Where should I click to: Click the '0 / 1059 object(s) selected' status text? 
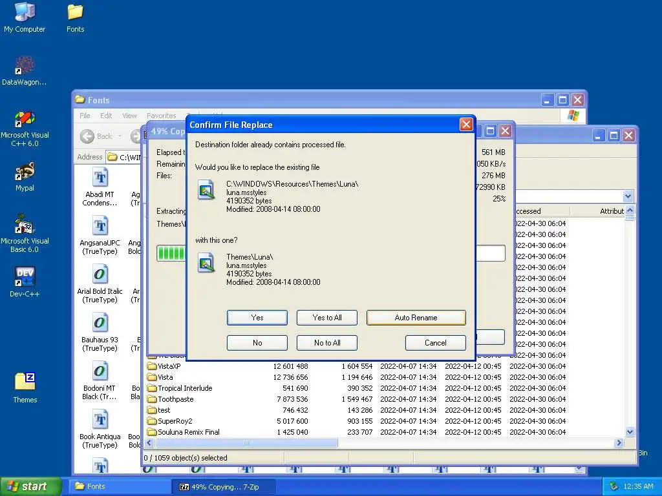click(186, 458)
